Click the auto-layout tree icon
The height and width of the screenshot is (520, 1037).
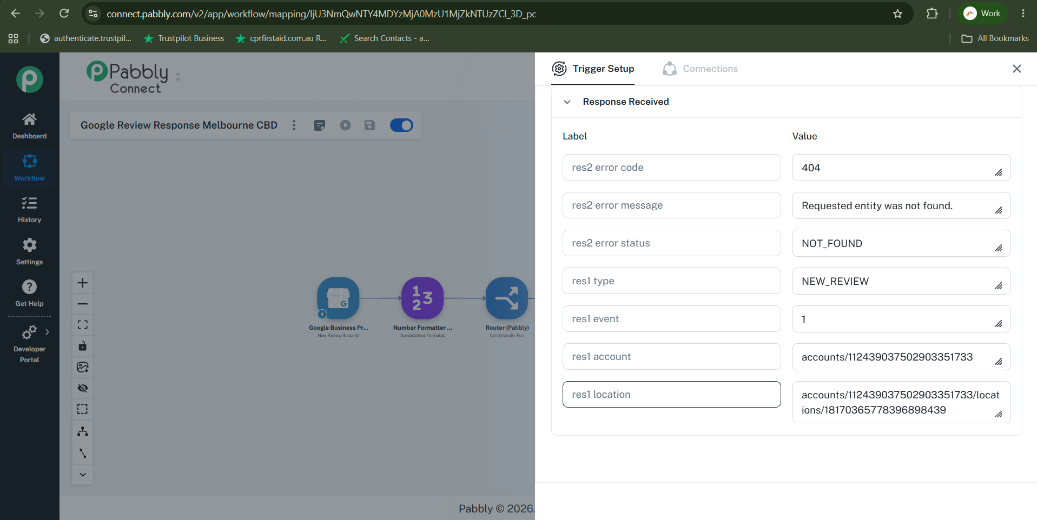coord(83,431)
